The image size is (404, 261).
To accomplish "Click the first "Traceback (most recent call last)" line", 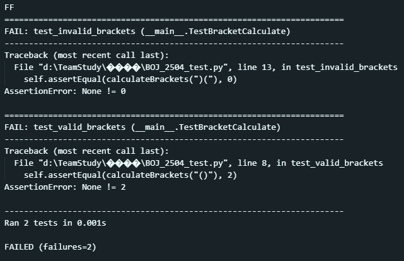I will [86, 55].
